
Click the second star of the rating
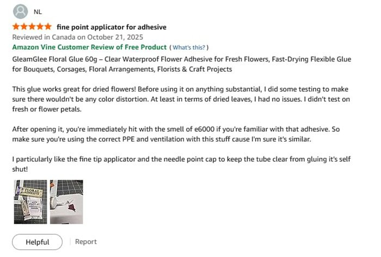(x=24, y=27)
